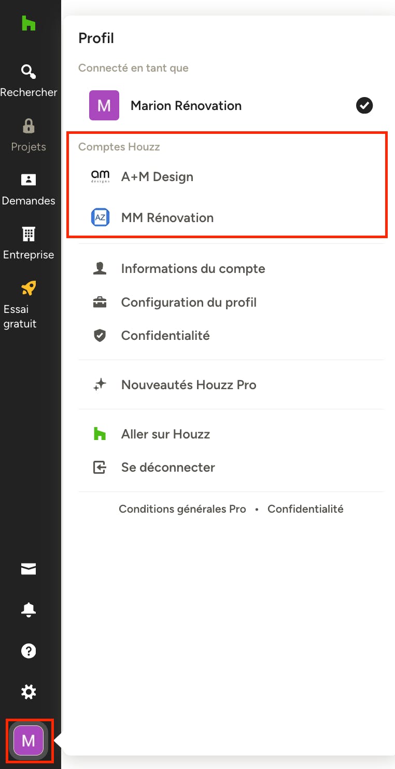Click the briefcase icon for Configuration du profil
Screen dimensions: 395x769
click(x=100, y=302)
